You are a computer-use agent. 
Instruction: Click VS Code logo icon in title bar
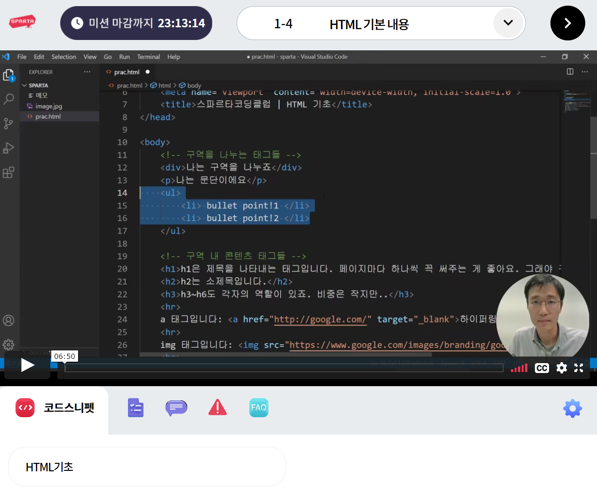pyautogui.click(x=6, y=57)
